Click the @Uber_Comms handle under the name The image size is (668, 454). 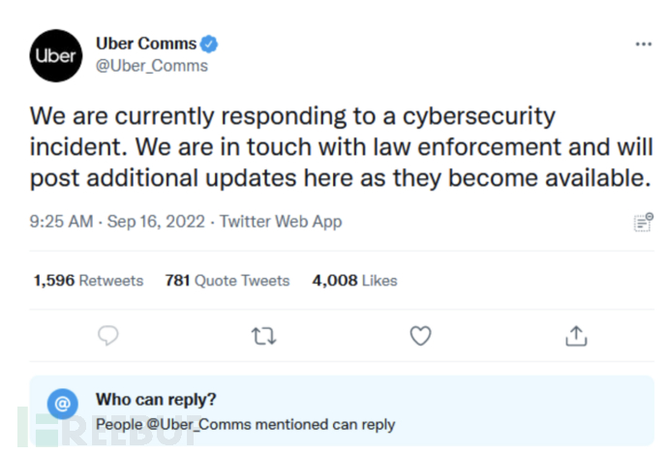tap(152, 66)
